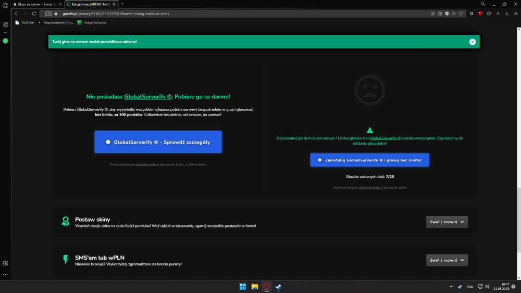Viewport: 521px width, 293px height.
Task: View site security lock information
Action: click(56, 14)
